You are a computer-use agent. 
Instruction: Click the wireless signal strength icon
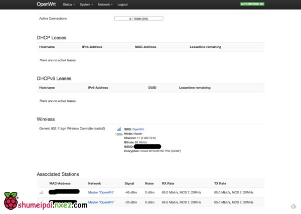(x=119, y=130)
